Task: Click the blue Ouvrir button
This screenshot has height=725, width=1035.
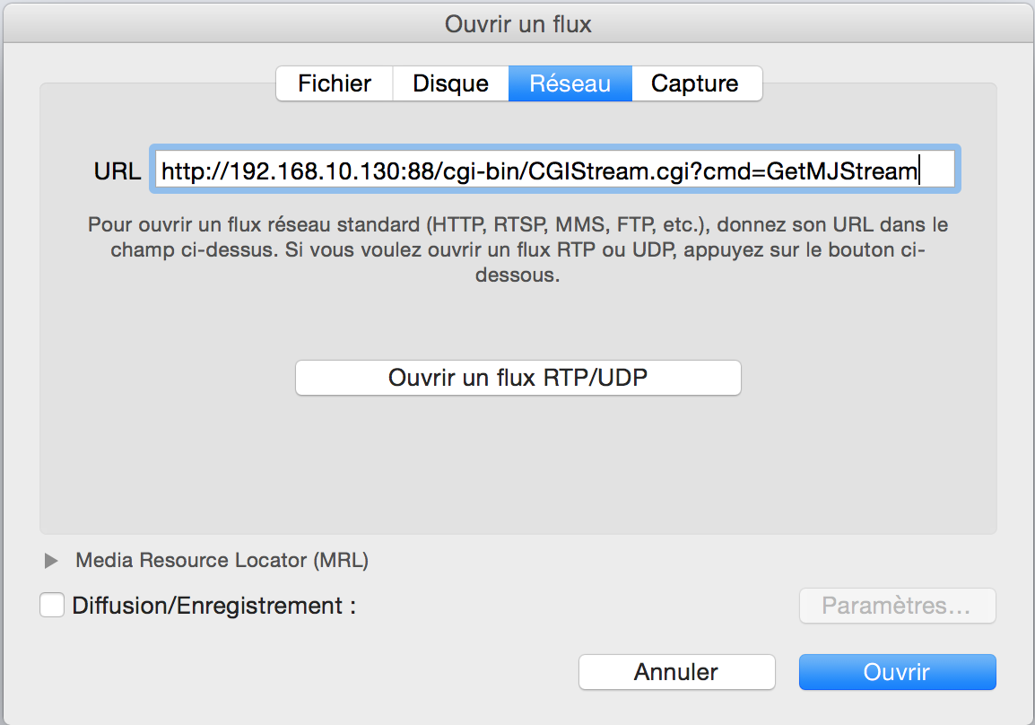Action: (x=896, y=672)
